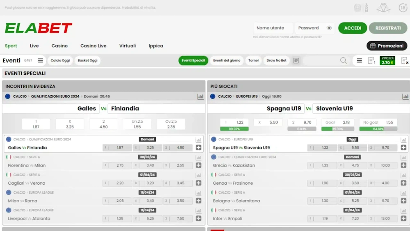
Task: Show stats for Milan Vs Roma row
Action: [x=198, y=193]
